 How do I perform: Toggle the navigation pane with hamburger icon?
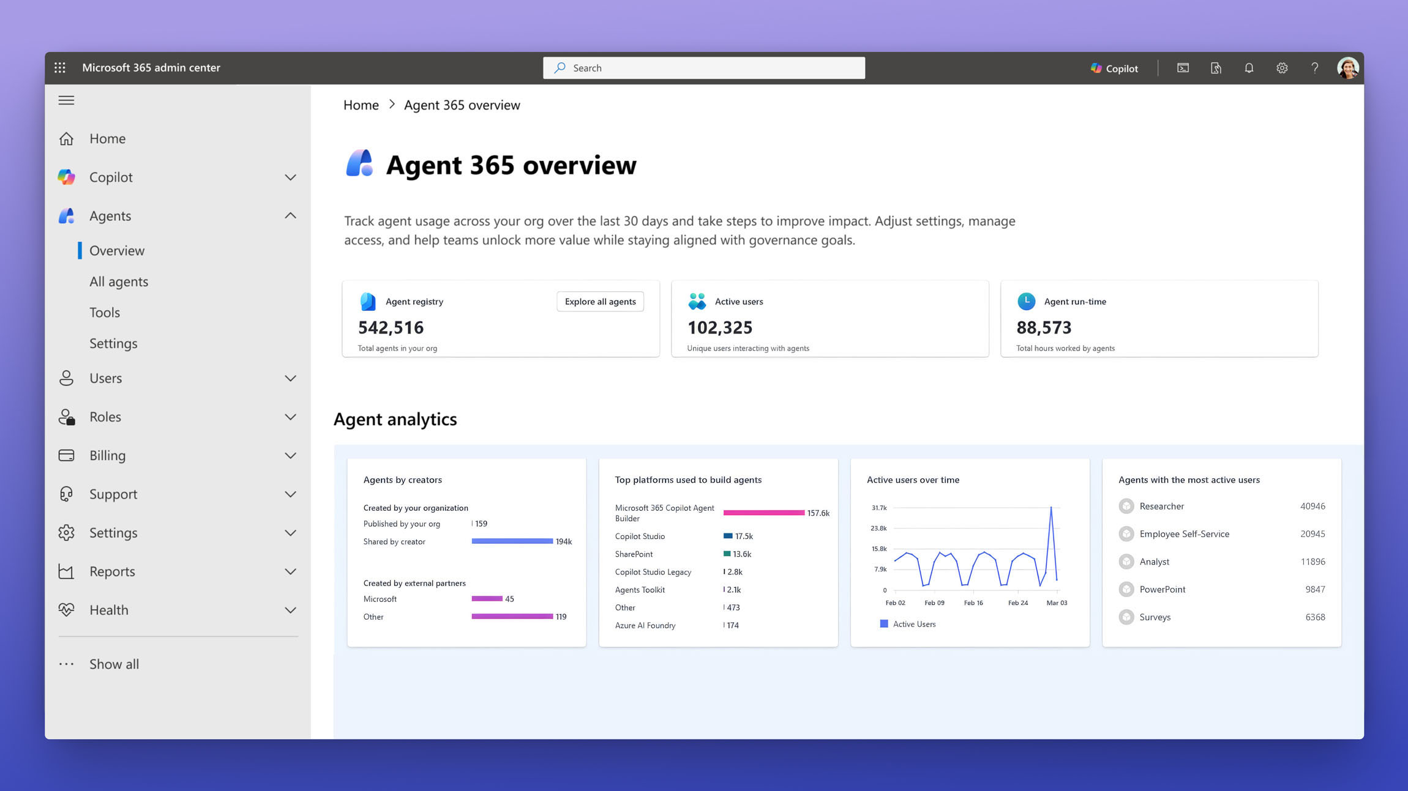(66, 100)
